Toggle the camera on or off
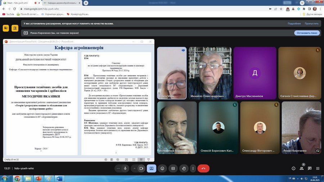Viewport: 324px width, 182px height. tap(141, 168)
